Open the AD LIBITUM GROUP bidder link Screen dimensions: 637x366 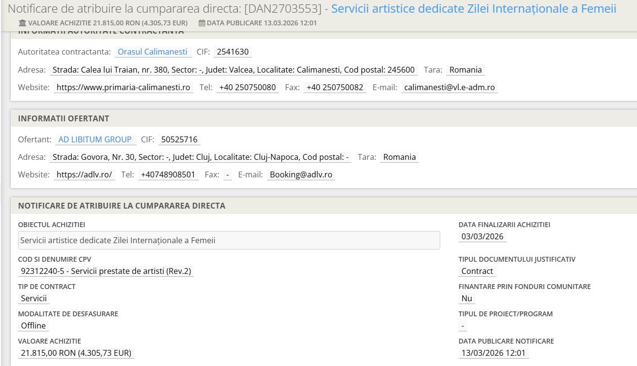point(95,139)
